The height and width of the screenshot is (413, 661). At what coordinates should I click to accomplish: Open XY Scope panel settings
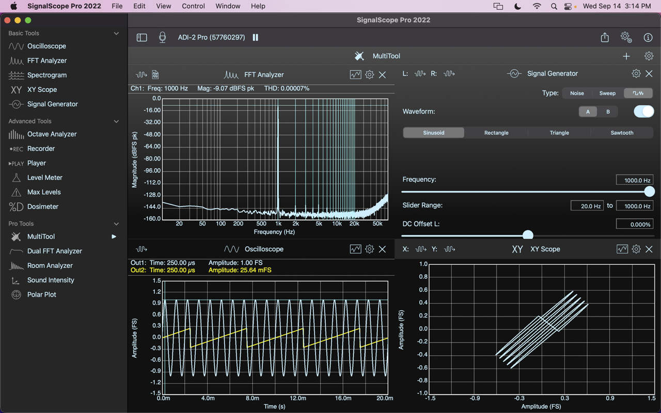[636, 249]
